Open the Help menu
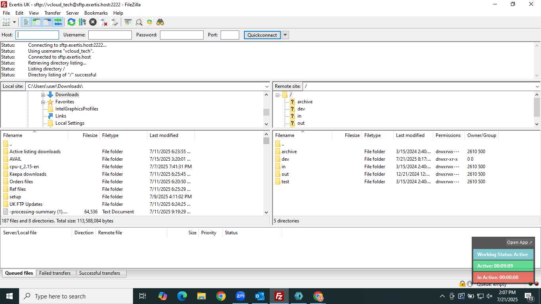The image size is (541, 304). (x=118, y=13)
